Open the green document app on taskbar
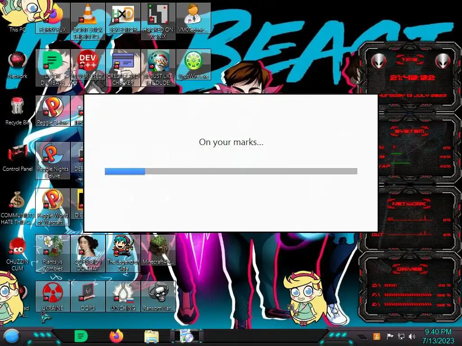Image resolution: width=462 pixels, height=346 pixels. [x=81, y=336]
